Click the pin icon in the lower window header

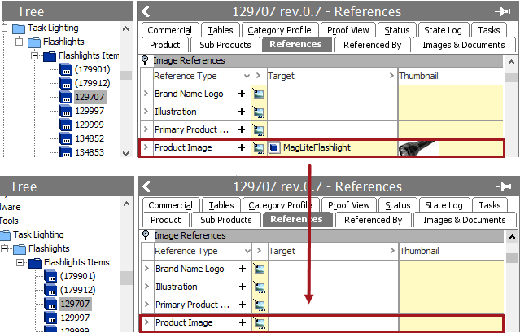[503, 186]
